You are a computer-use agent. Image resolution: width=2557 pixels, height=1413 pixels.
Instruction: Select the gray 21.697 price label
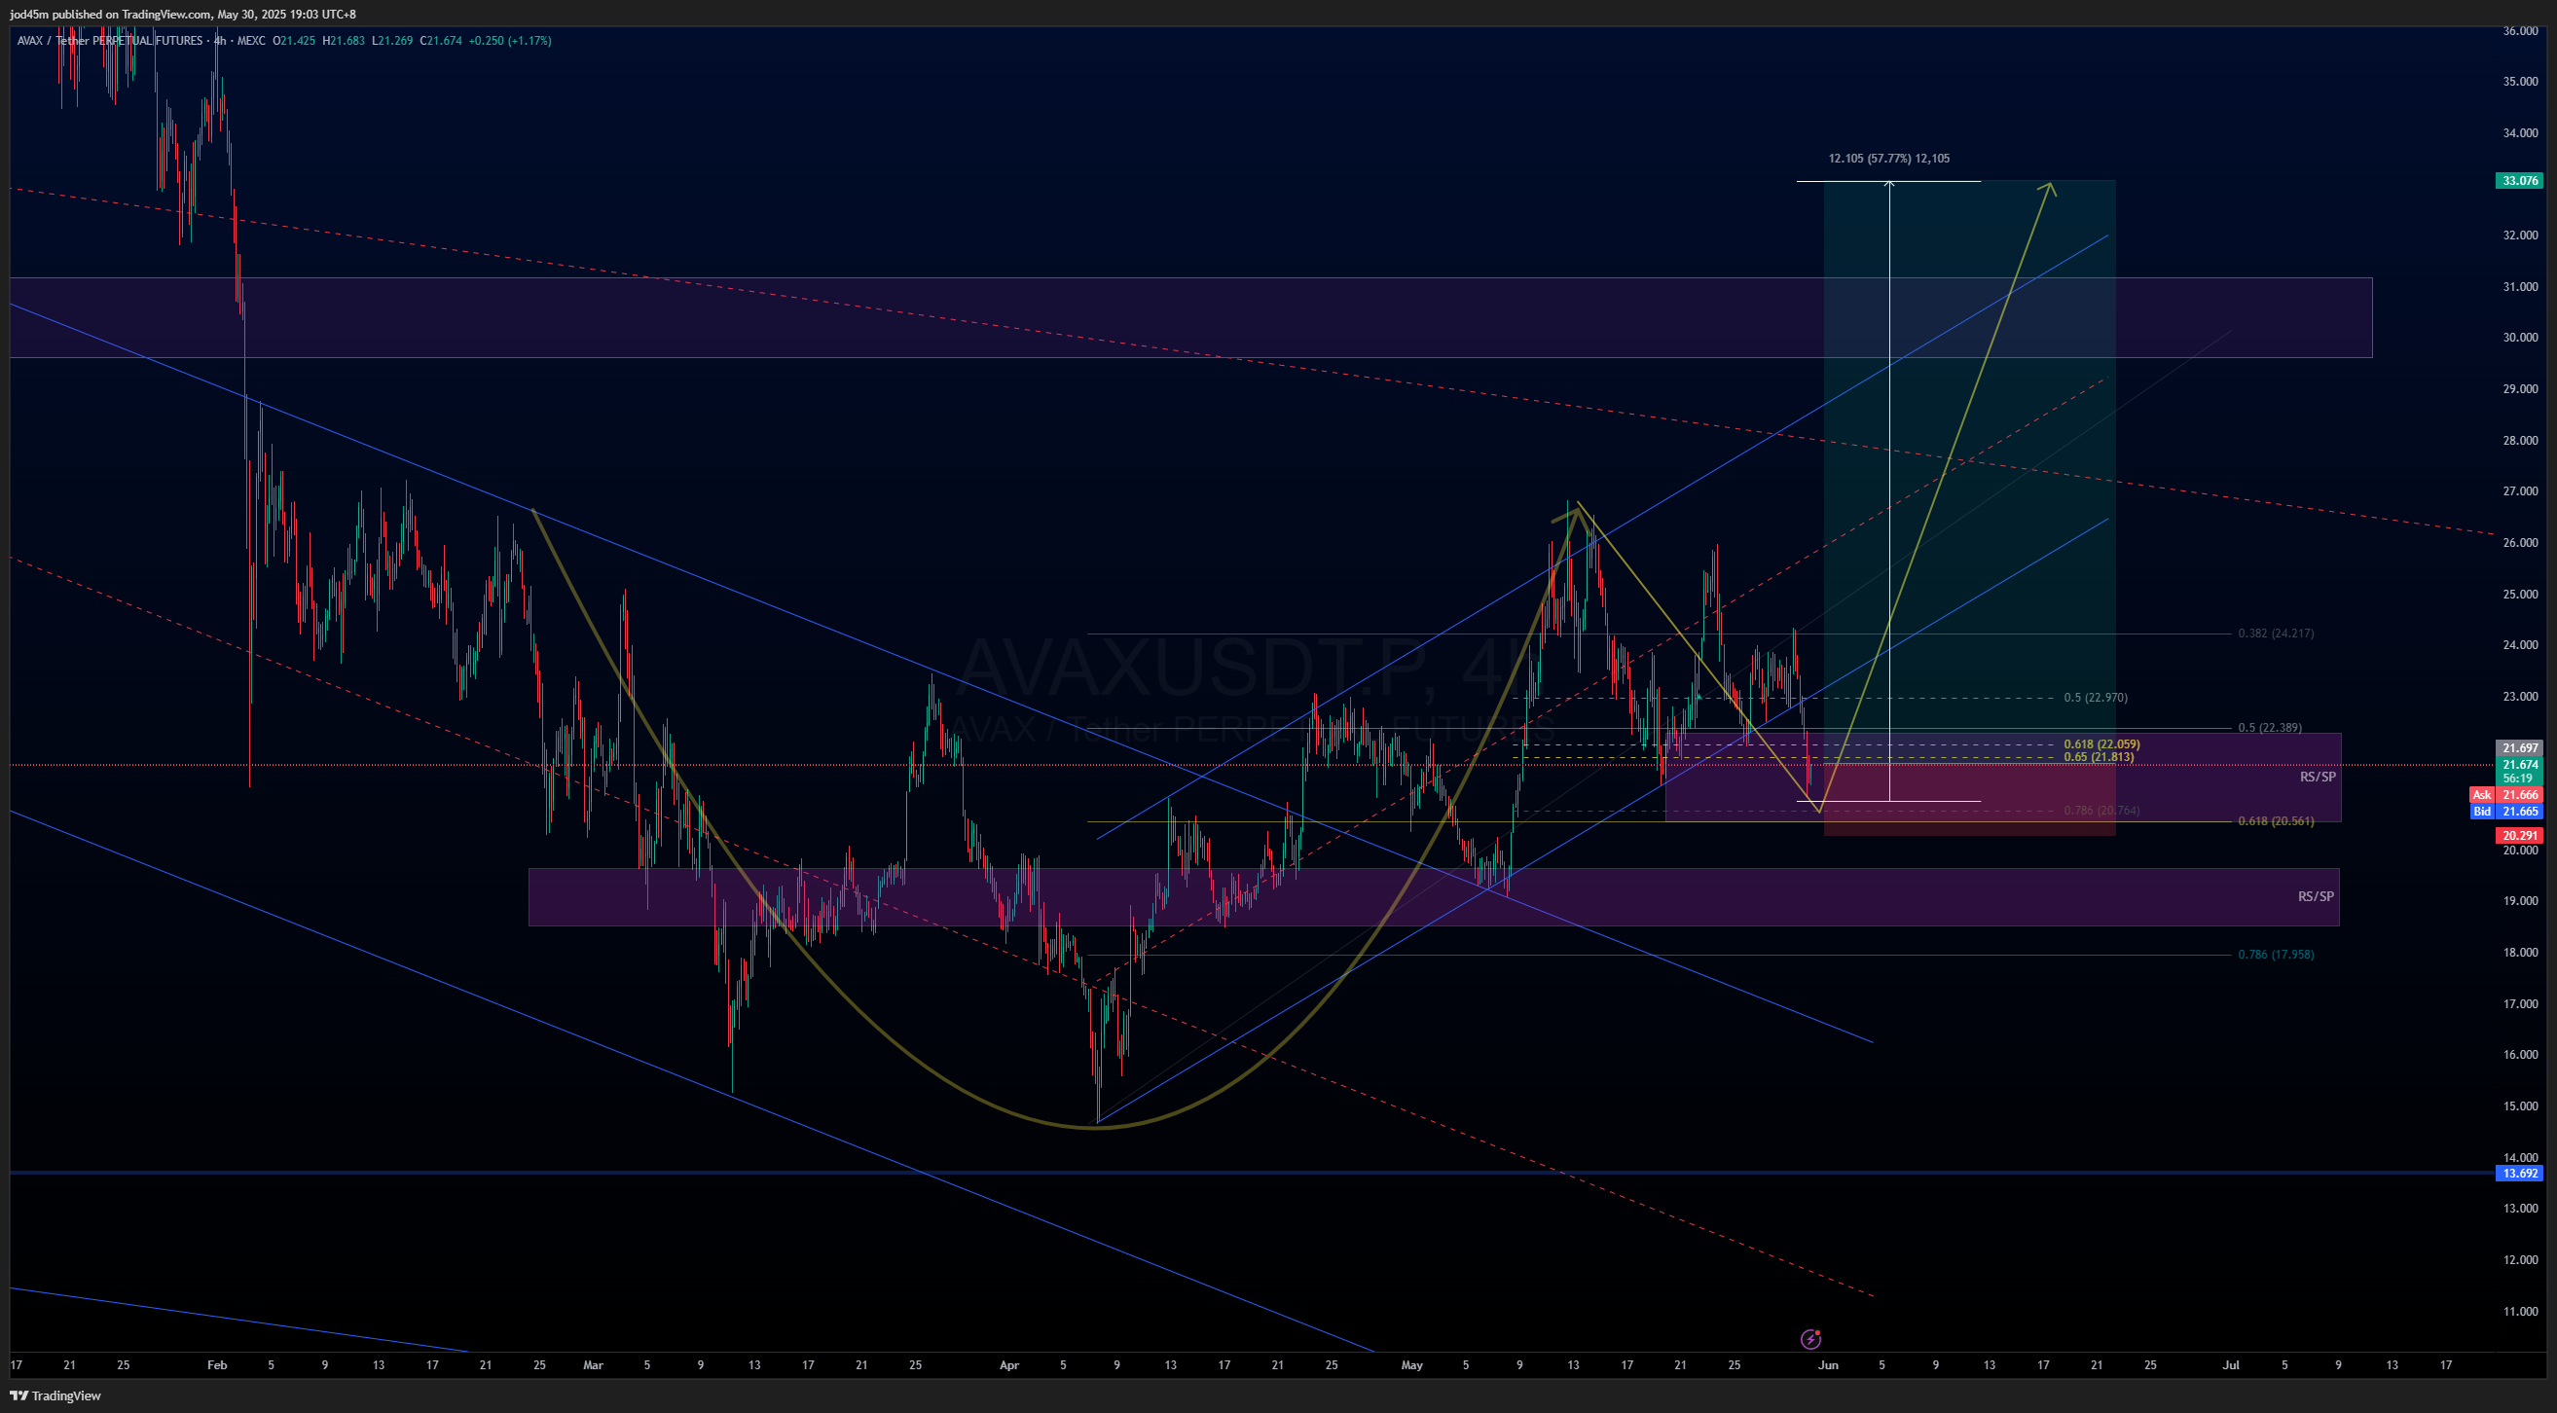[x=2520, y=748]
